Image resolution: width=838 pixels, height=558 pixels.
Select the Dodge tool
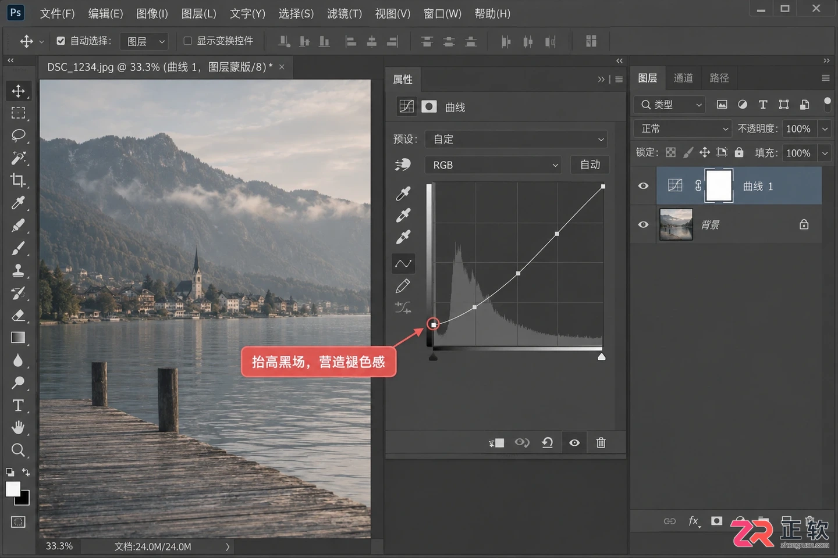pyautogui.click(x=18, y=382)
